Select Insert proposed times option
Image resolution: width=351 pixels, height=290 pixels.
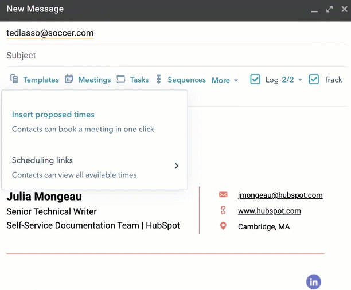click(x=53, y=115)
